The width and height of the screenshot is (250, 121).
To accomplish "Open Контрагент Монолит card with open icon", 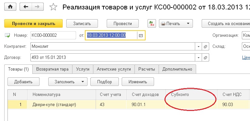I will pos(205,47).
